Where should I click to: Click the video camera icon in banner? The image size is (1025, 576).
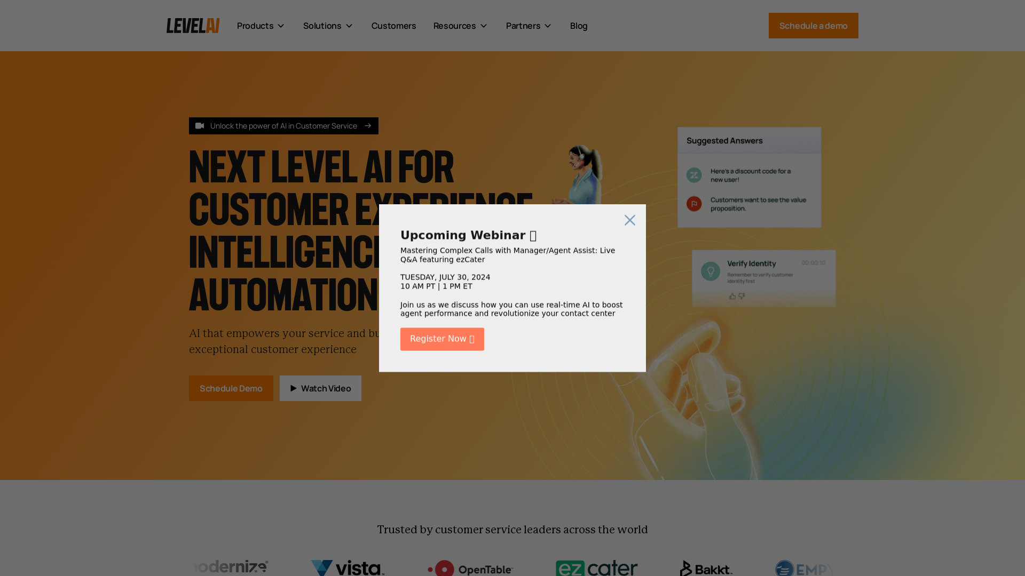[x=200, y=126]
